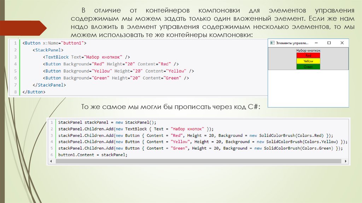Maximize the Элементы управления window
The width and height of the screenshot is (362, 203).
[x=329, y=43]
